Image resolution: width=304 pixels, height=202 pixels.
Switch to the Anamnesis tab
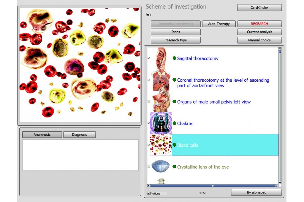click(42, 135)
